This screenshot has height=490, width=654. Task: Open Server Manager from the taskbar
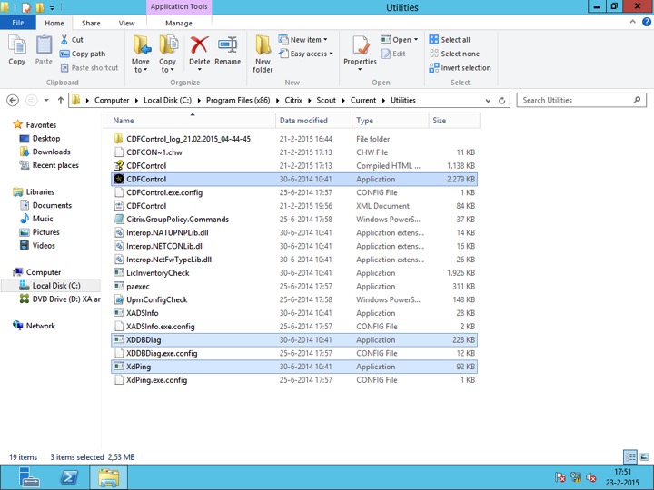coord(29,477)
